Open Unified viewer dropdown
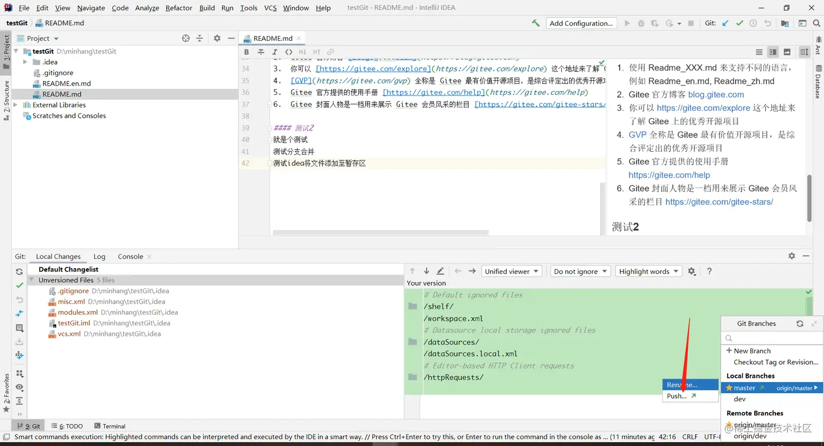Screen dimensions: 824x446 tap(512, 271)
